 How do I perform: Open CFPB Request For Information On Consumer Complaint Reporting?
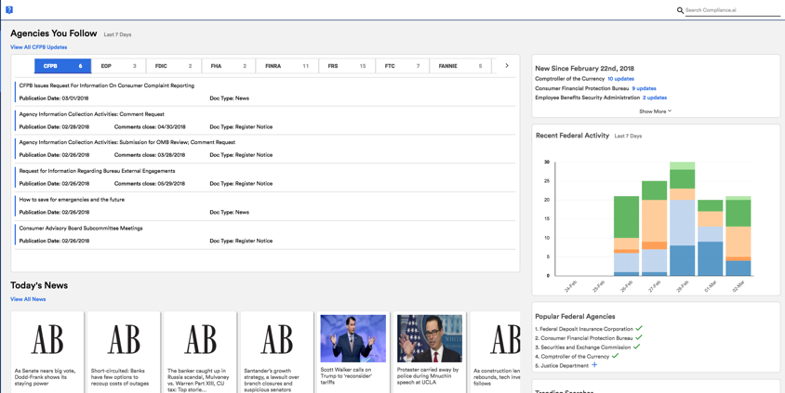pos(107,85)
